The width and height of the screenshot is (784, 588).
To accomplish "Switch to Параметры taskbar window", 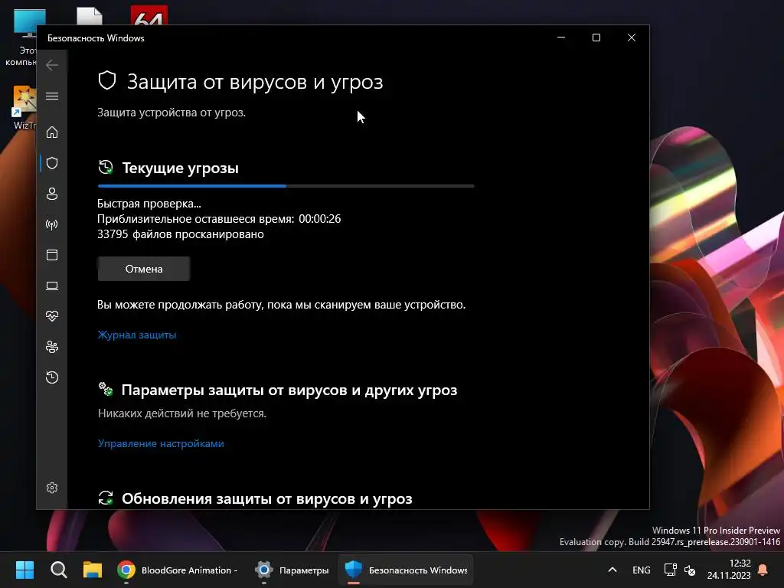I will (292, 570).
